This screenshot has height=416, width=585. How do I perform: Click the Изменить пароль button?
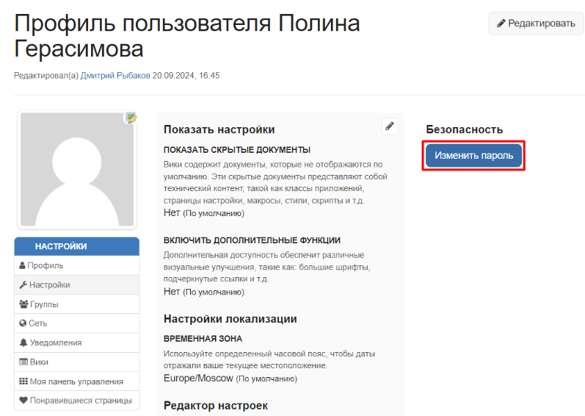[x=473, y=155]
